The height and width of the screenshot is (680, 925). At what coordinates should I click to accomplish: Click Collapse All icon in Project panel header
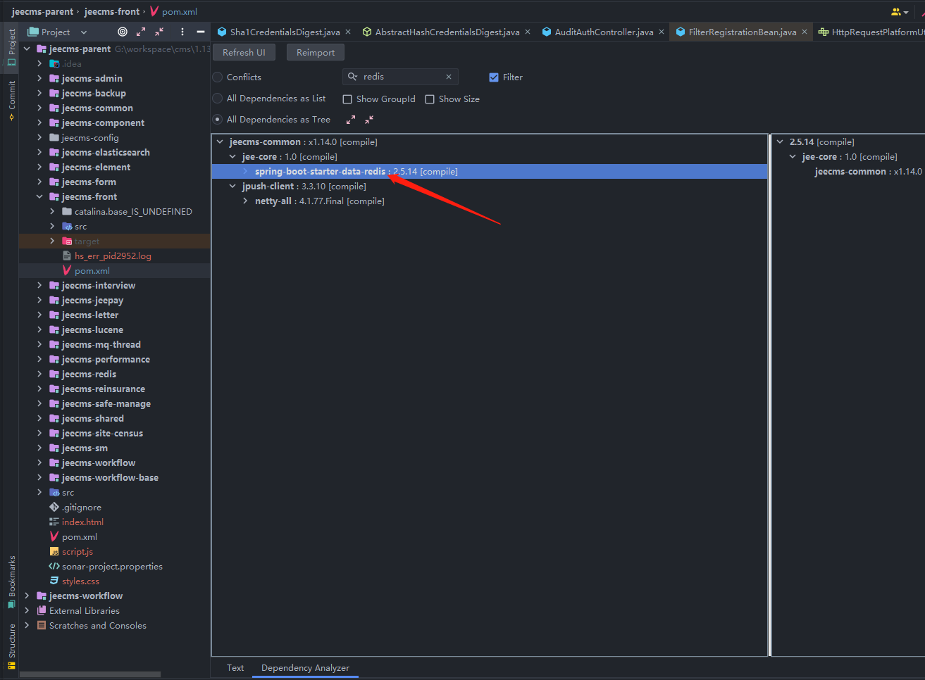[x=159, y=32]
